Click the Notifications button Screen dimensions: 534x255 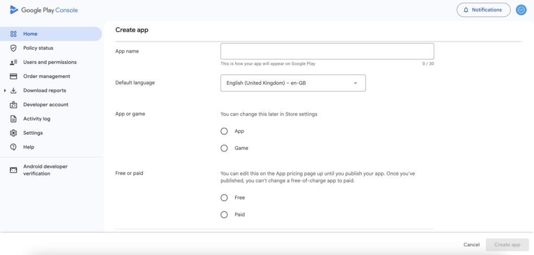483,10
